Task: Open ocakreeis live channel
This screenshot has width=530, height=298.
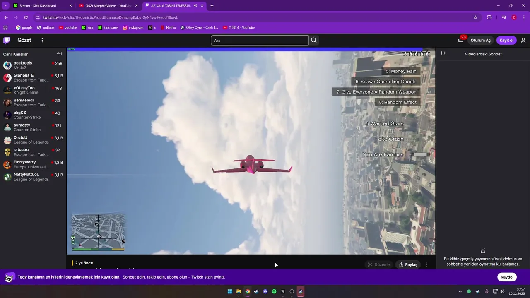Action: [x=33, y=65]
